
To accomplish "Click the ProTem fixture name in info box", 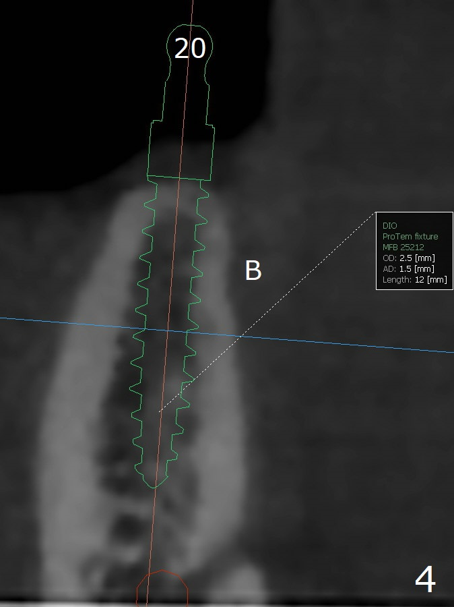I will click(410, 237).
